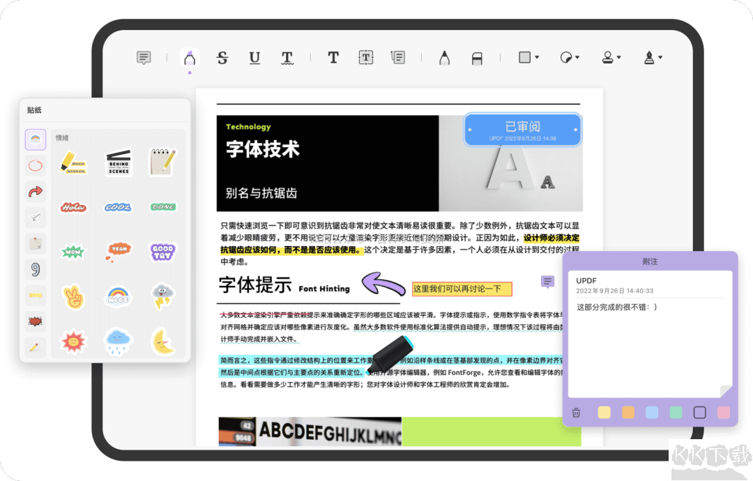Viewport: 753px width, 481px height.
Task: Click the comment bubble beside the yellow callout
Action: (547, 282)
